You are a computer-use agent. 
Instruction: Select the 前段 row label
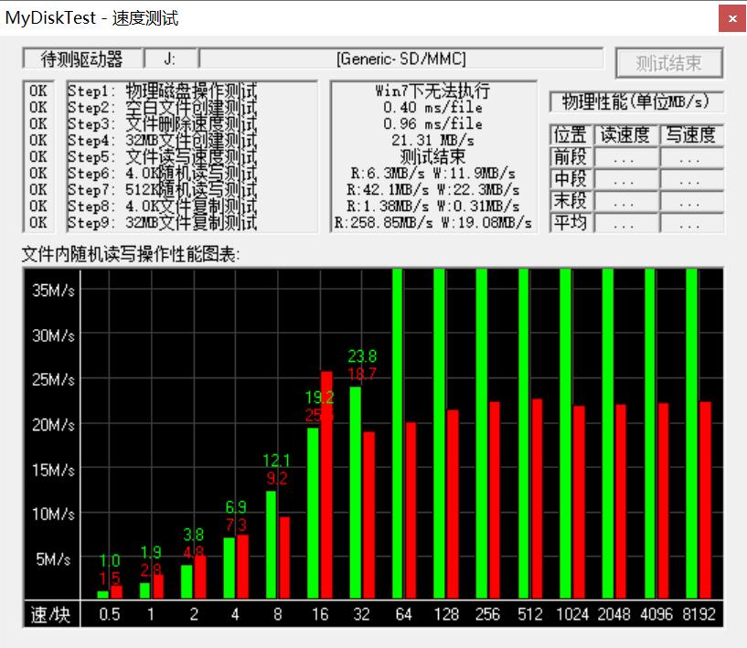pos(570,157)
